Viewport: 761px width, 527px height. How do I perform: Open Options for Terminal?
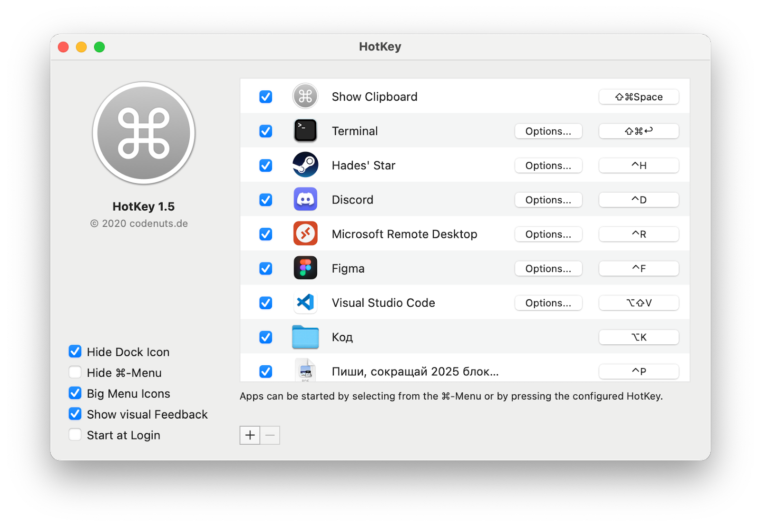548,131
